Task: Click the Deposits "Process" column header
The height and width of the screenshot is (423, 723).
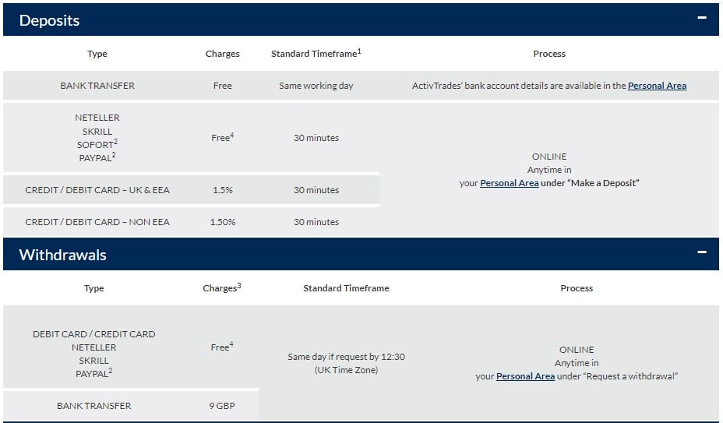Action: tap(549, 54)
